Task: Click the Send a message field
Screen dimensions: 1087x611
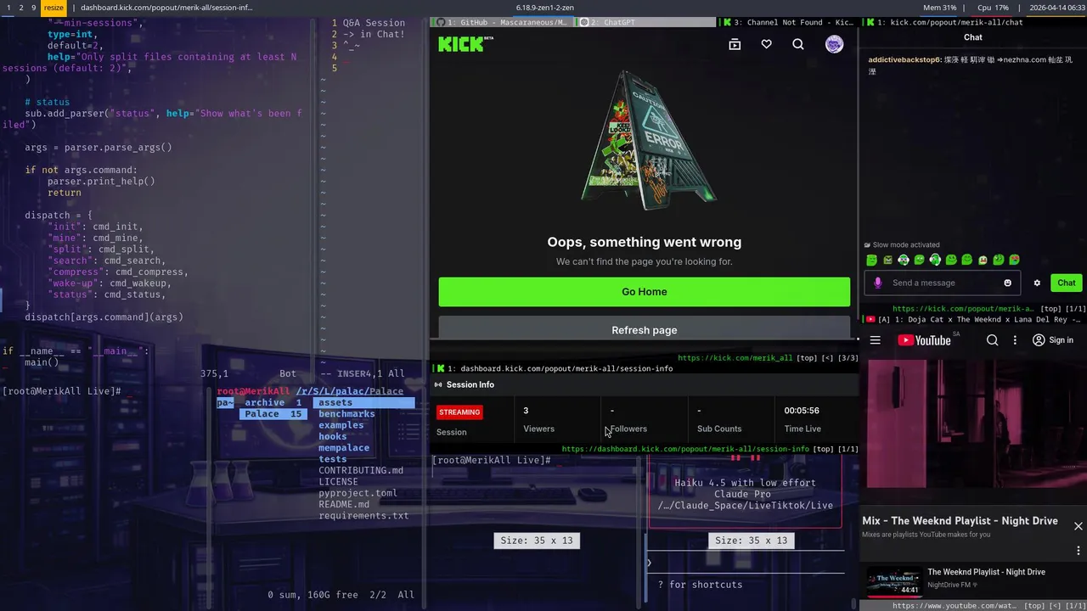Action: (943, 283)
